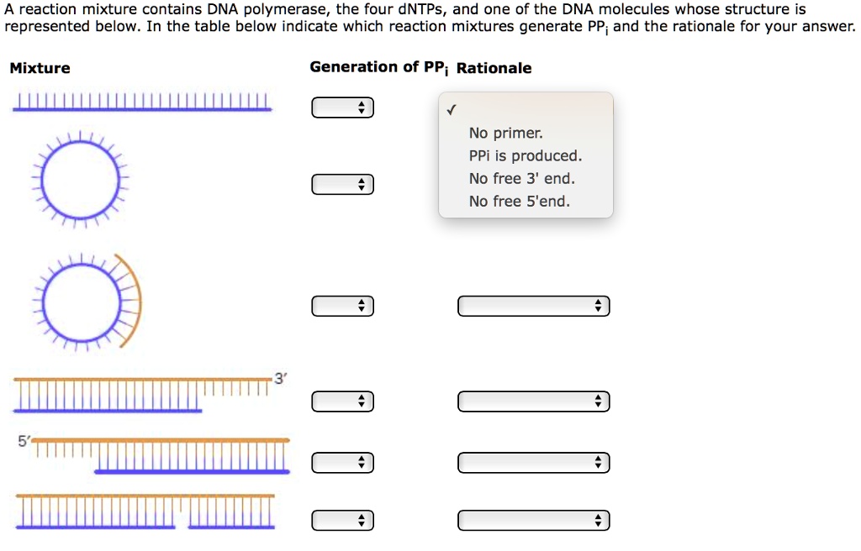Choose the blank checkmarked entry in the rationale menu
This screenshot has width=861, height=551.
pos(452,110)
